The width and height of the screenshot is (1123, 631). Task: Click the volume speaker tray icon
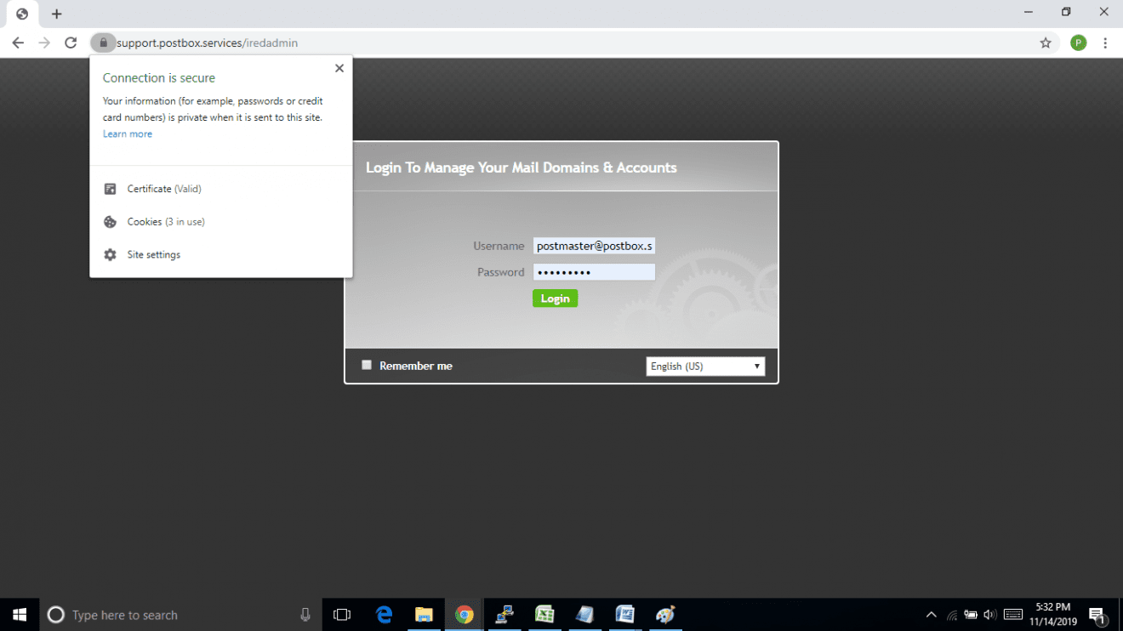tap(989, 615)
